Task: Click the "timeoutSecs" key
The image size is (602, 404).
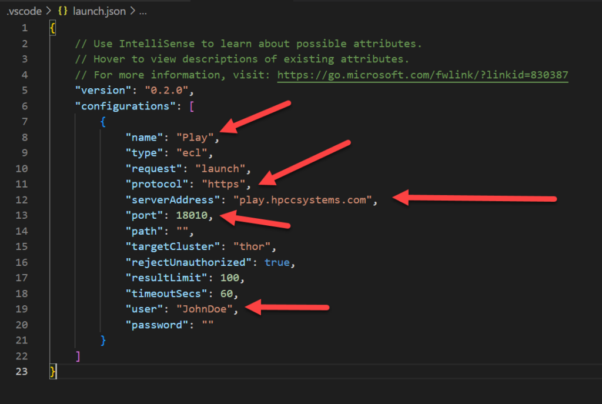Action: click(166, 293)
